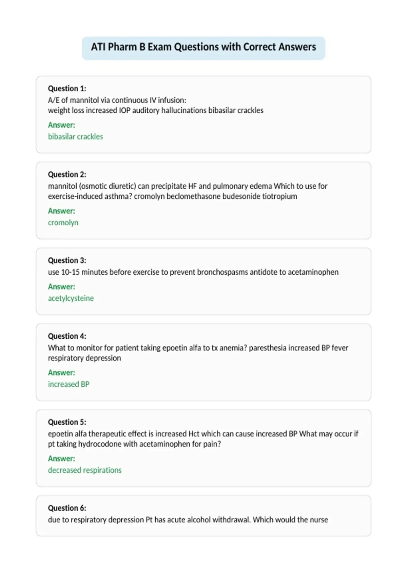
Task: Click the Answer label in Question 1
Action: point(61,125)
